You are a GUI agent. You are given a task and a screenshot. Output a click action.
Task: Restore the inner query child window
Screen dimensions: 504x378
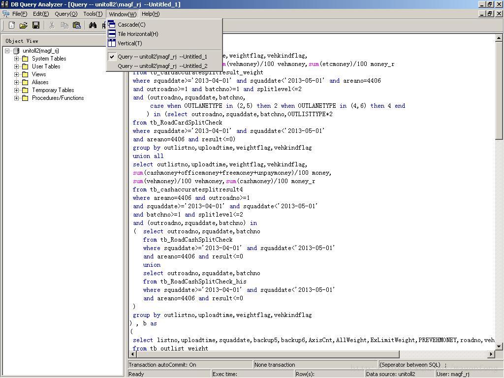pyautogui.click(x=490, y=14)
